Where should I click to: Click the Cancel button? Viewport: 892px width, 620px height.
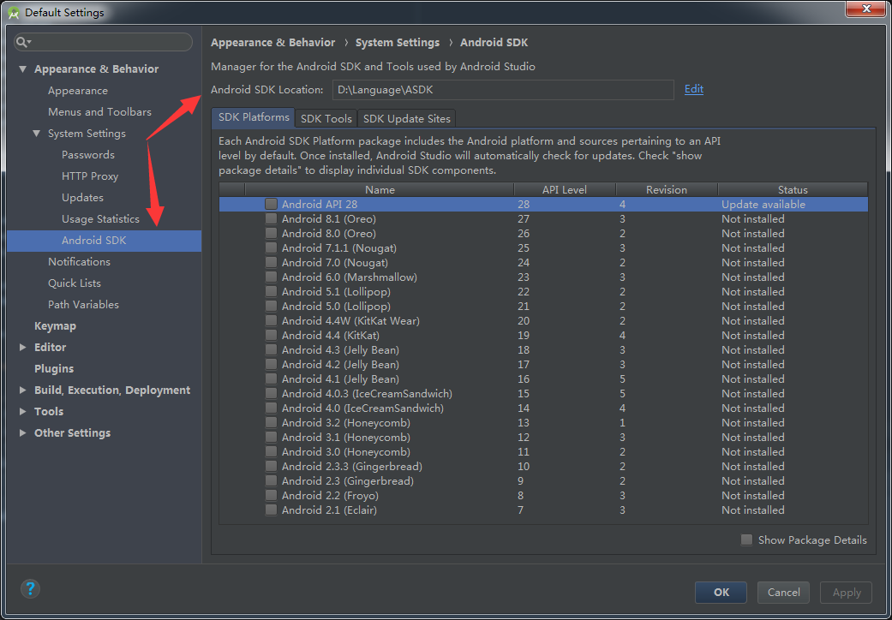tap(783, 592)
